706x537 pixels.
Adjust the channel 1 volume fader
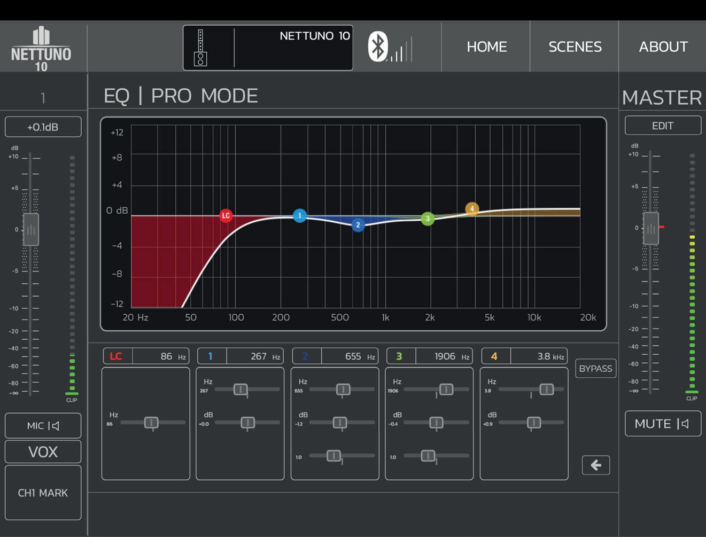[31, 230]
